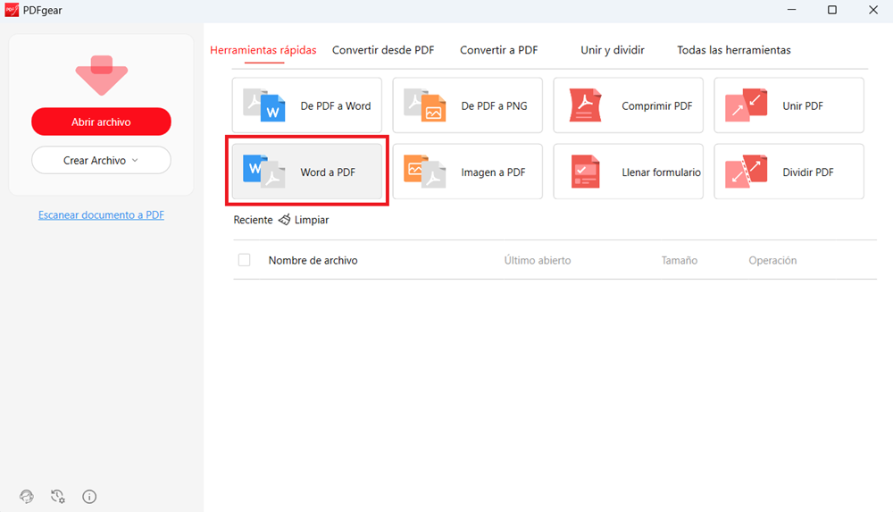Select the Word a PDF tool
This screenshot has height=512, width=893.
tap(307, 172)
